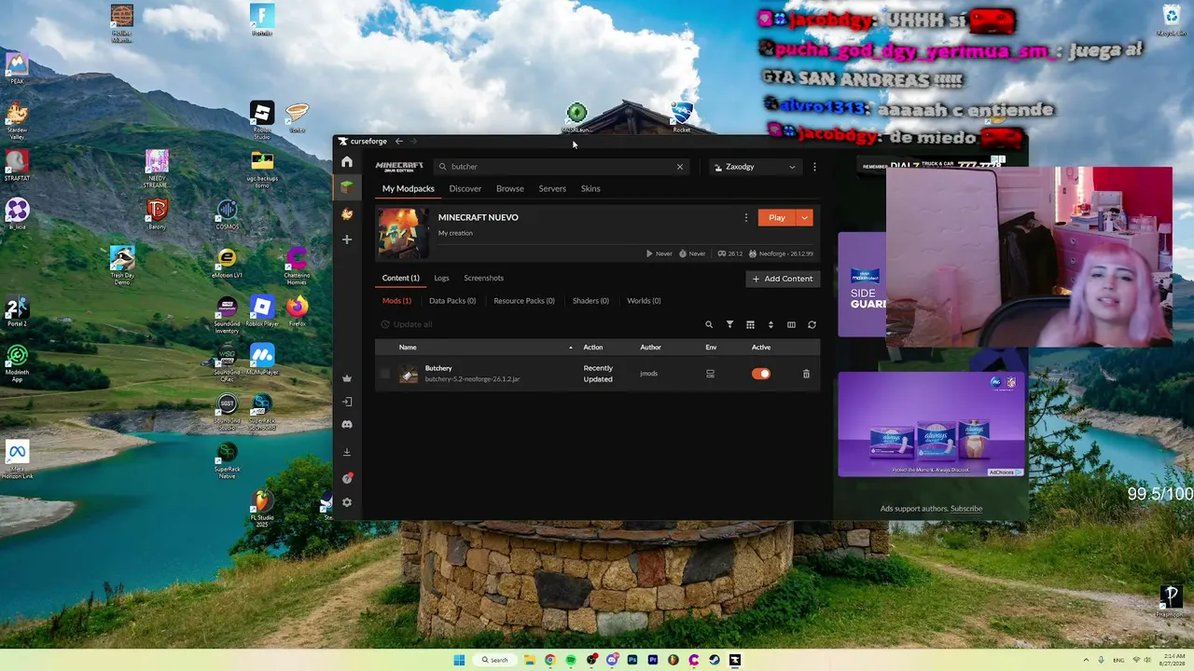Select the Mods (1) sub-tab
This screenshot has width=1194, height=671.
coord(396,301)
